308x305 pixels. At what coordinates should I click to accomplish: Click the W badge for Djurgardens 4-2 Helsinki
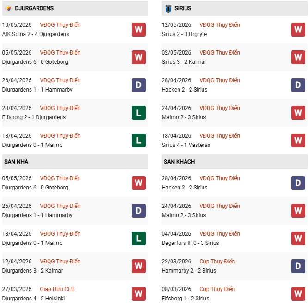tap(139, 294)
